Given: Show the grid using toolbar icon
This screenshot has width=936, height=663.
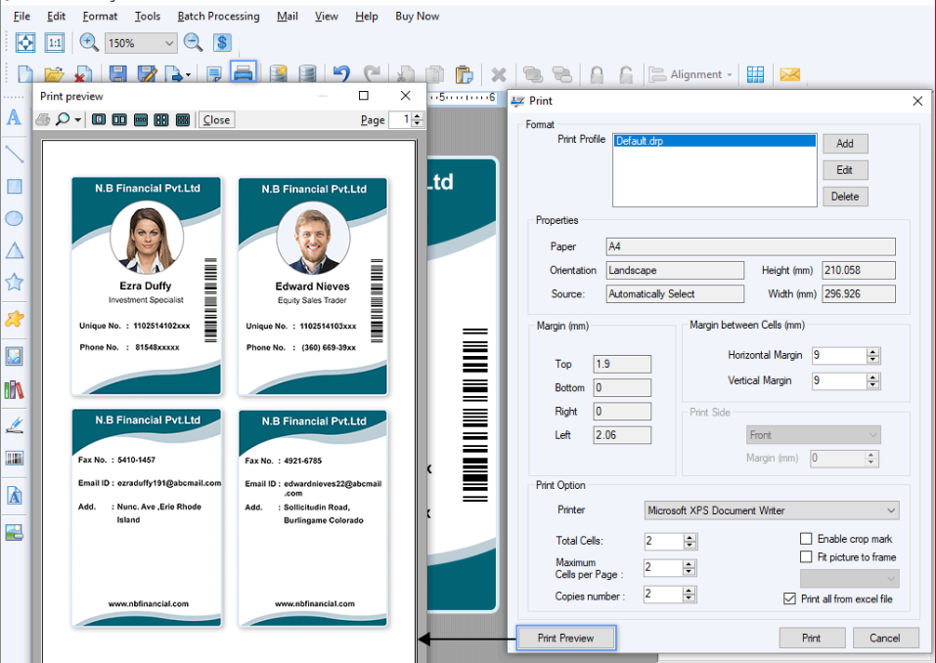Looking at the screenshot, I should [x=755, y=74].
